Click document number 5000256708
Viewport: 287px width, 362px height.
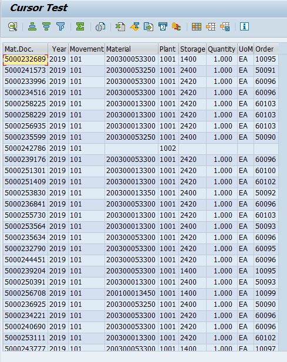pos(25,293)
